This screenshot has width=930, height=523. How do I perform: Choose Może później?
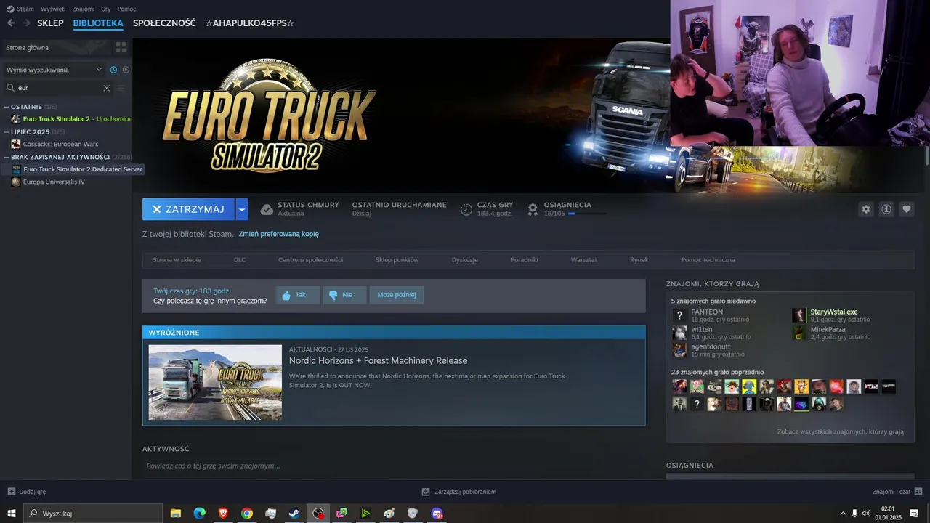[397, 295]
